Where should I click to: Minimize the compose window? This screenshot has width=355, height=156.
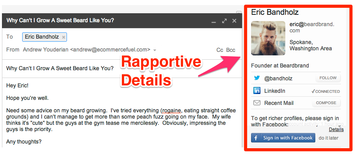click(214, 21)
